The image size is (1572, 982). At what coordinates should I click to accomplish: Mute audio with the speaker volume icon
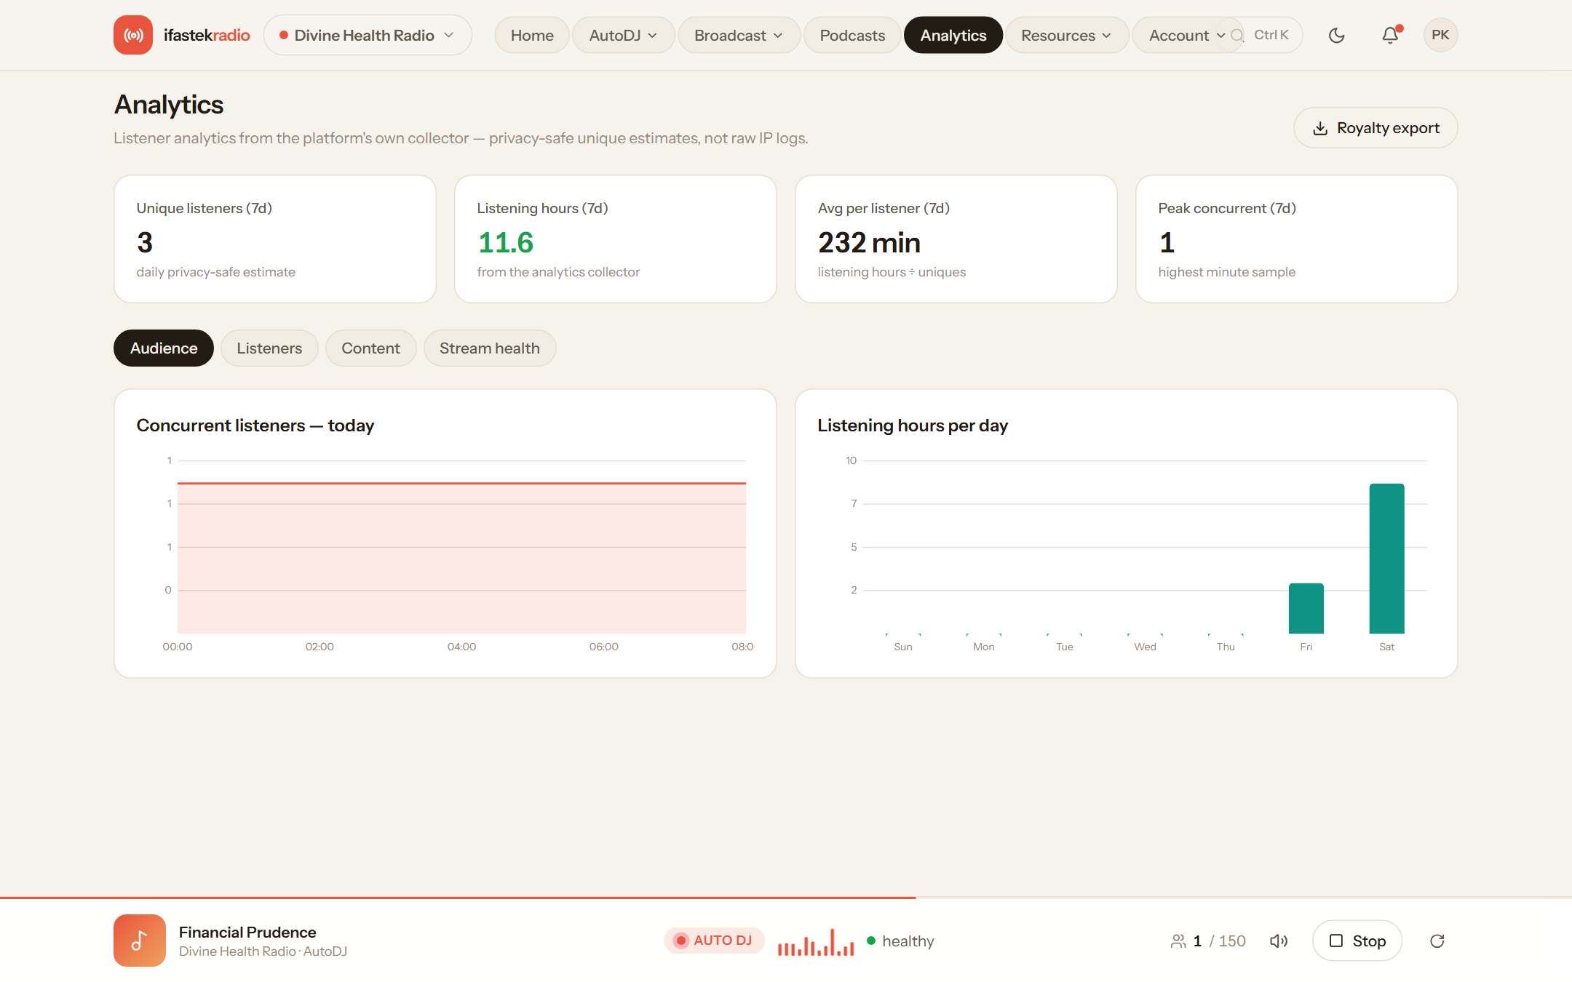pos(1279,941)
